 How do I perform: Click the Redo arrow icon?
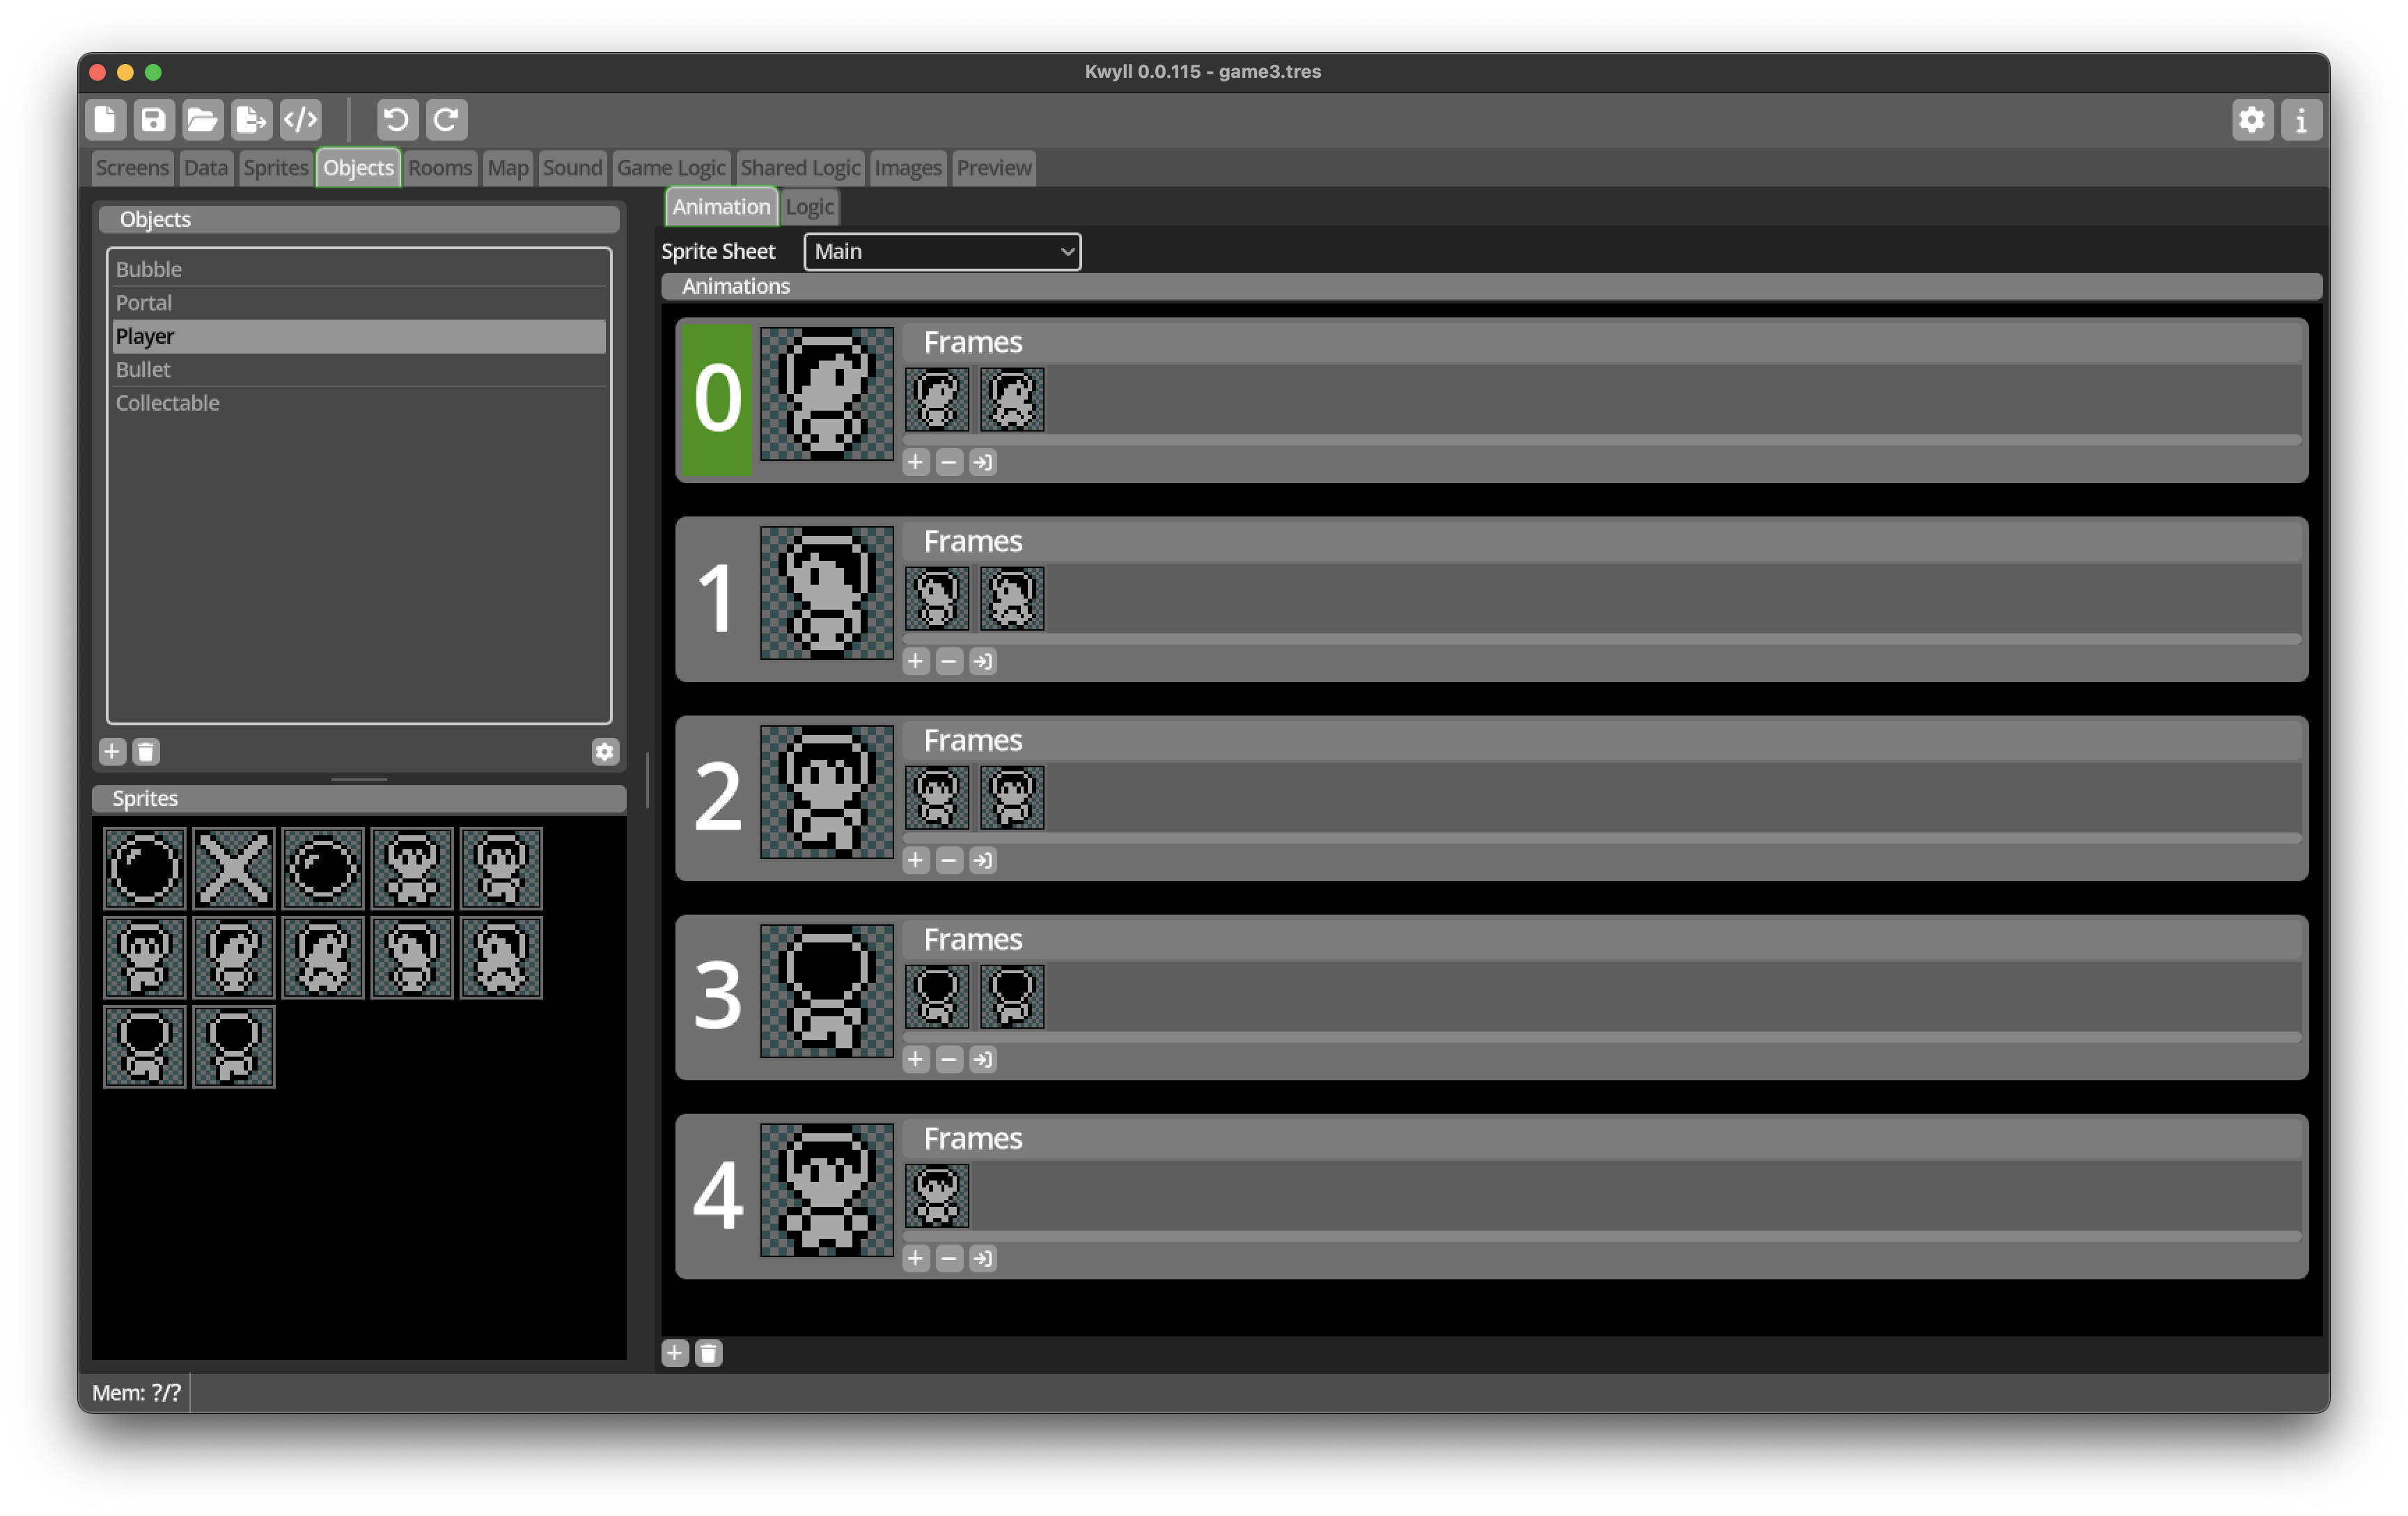point(446,120)
